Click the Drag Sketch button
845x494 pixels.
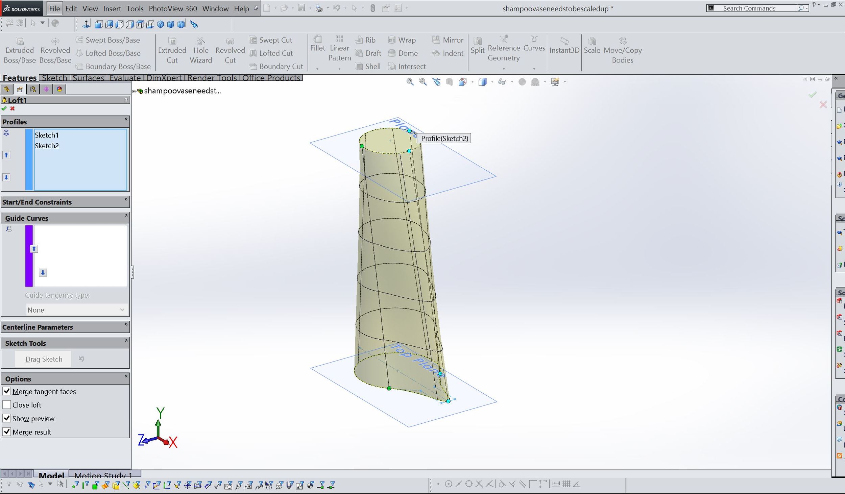coord(43,359)
